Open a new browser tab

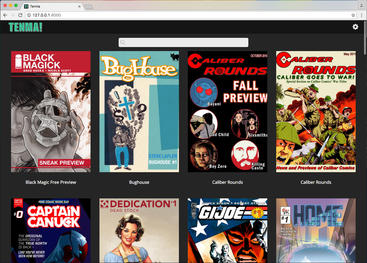pyautogui.click(x=89, y=7)
